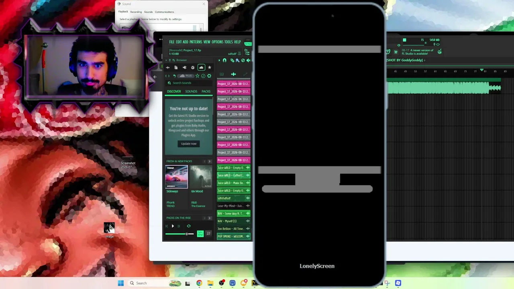The width and height of the screenshot is (514, 289).
Task: Open the ADD menu in FL Studio
Action: [x=186, y=42]
